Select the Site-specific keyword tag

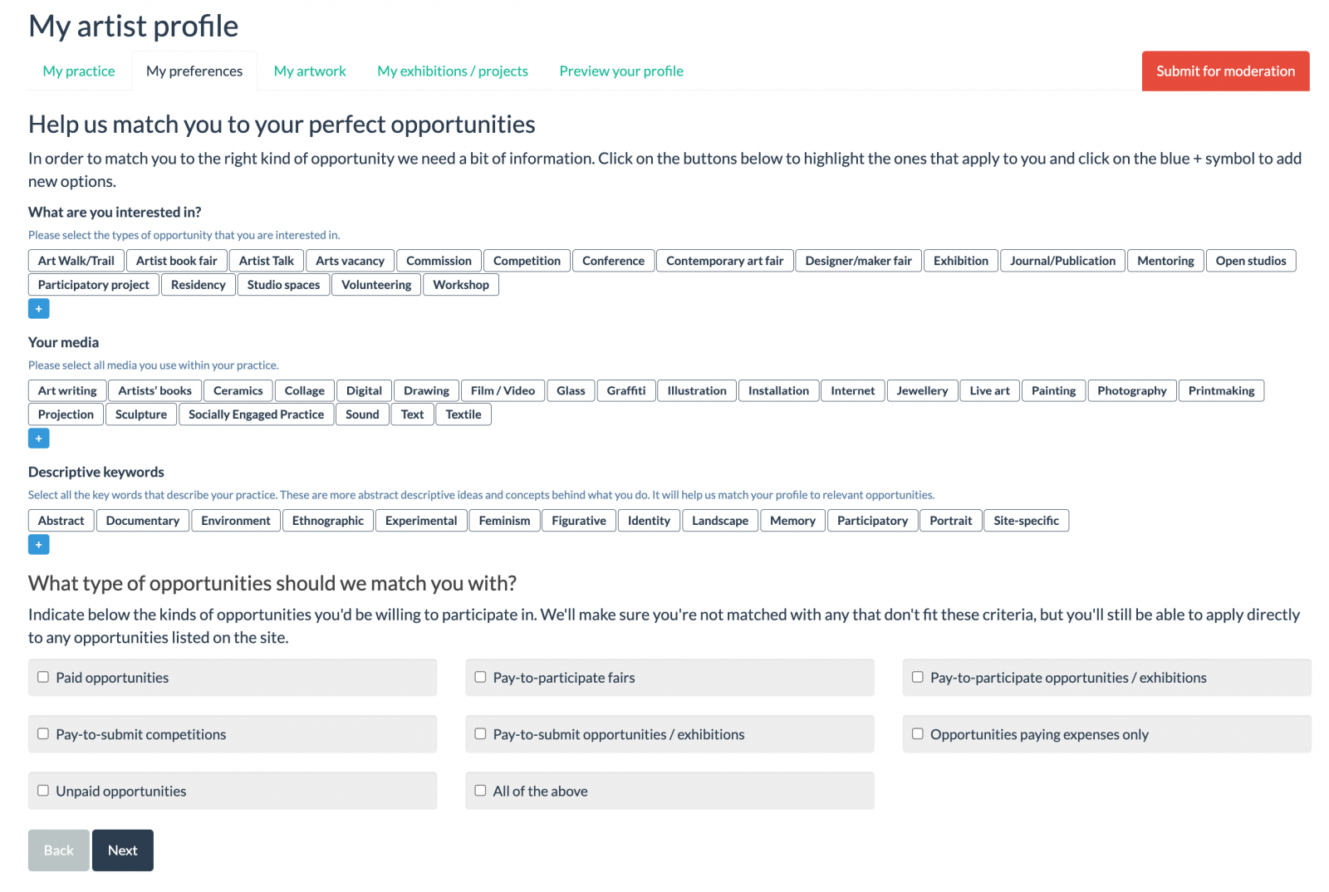1026,521
